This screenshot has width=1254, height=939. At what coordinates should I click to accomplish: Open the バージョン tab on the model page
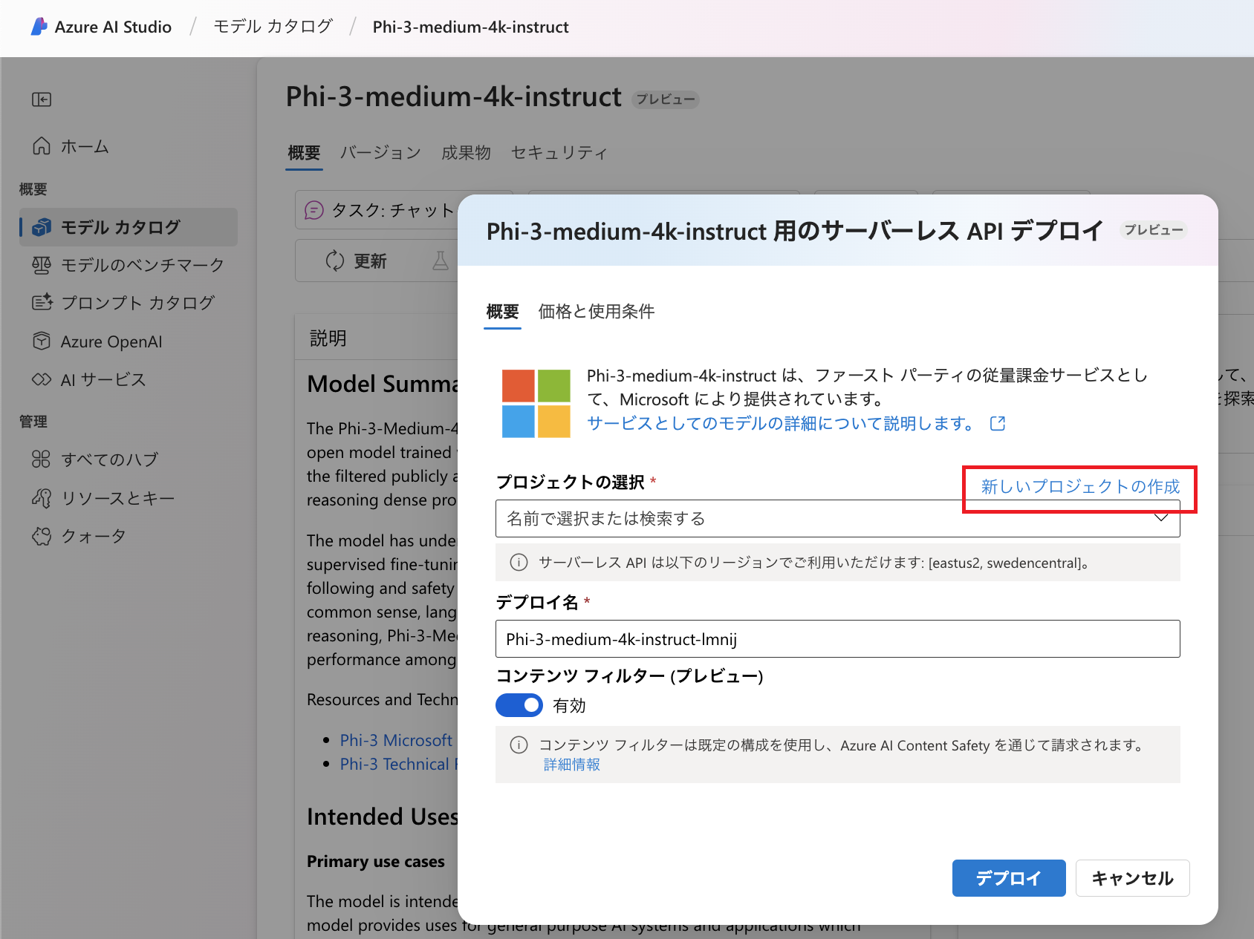click(x=380, y=153)
